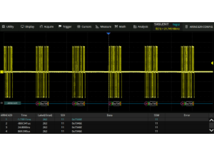Open the Measure menu
214x156 pixels.
(103, 27)
